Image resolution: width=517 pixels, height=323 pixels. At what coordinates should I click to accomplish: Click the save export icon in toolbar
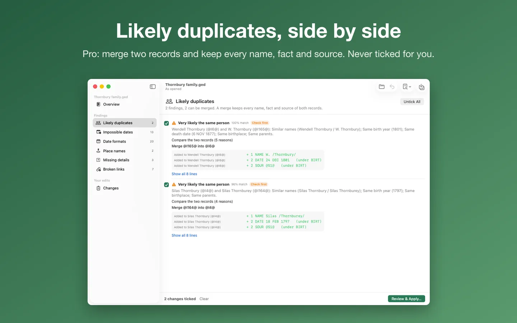tap(421, 87)
